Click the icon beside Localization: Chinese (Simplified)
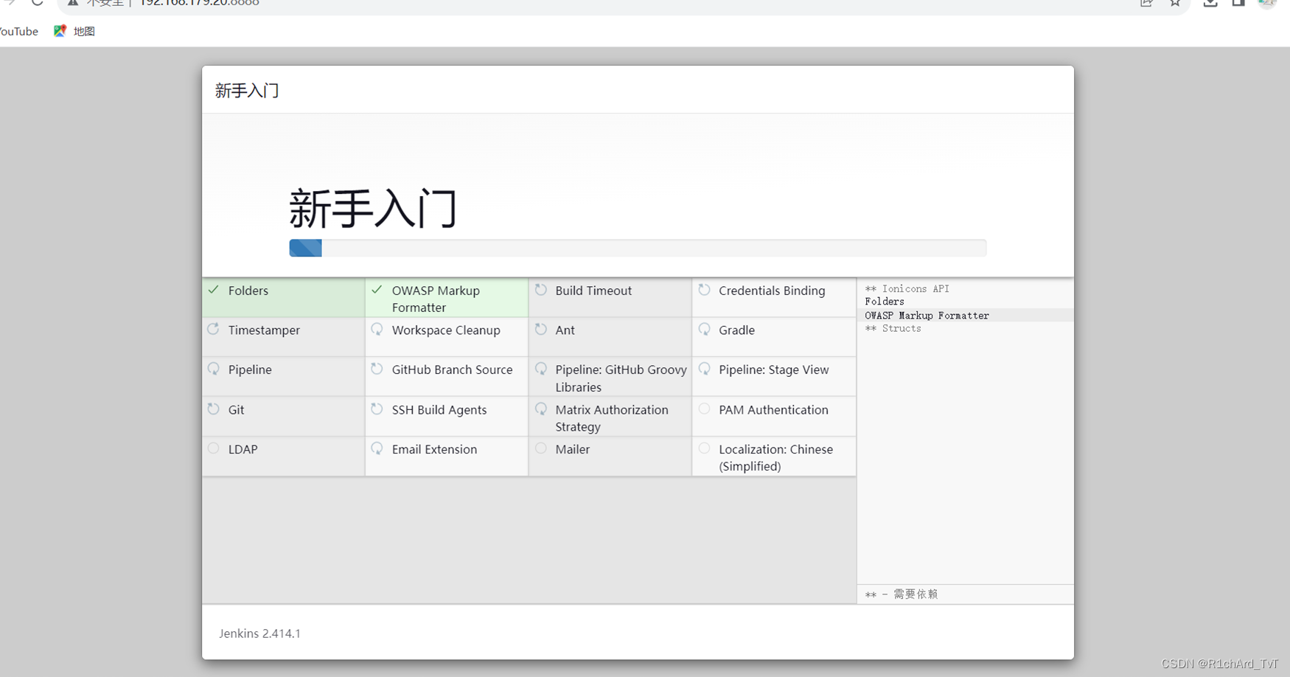This screenshot has width=1290, height=677. point(705,448)
